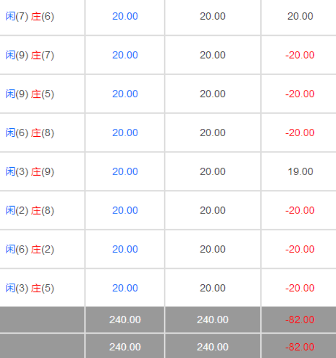Click blue 20.00 link in 闲(3) 庄(5) row
Viewport: 336px width, 358px height.
(x=125, y=288)
